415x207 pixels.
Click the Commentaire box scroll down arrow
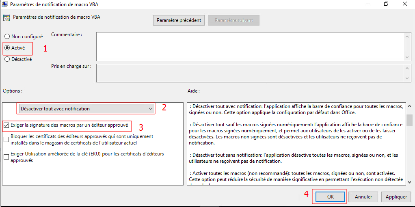coord(408,57)
